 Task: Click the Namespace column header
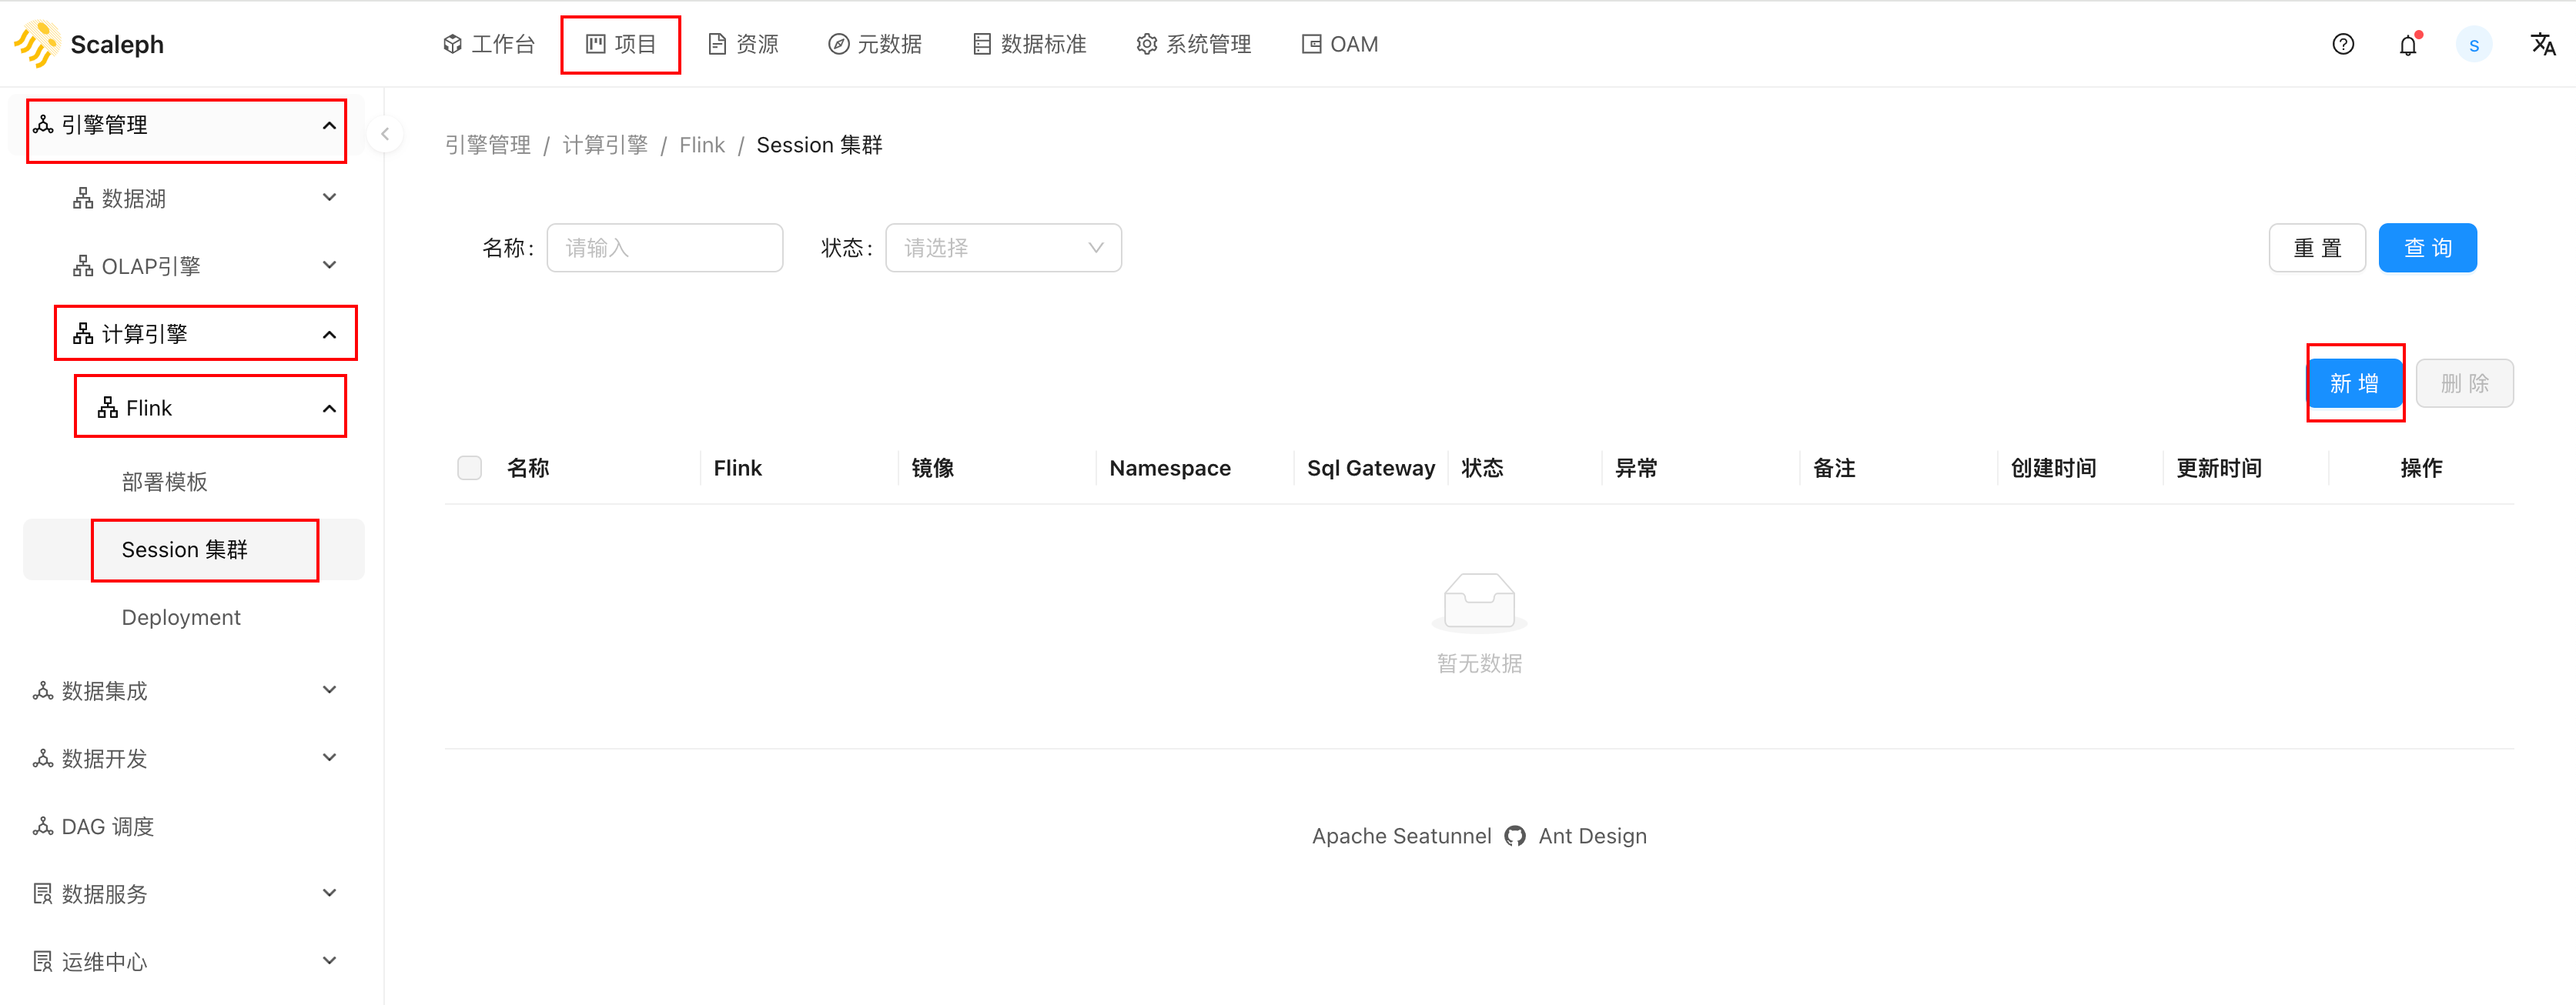click(1170, 468)
